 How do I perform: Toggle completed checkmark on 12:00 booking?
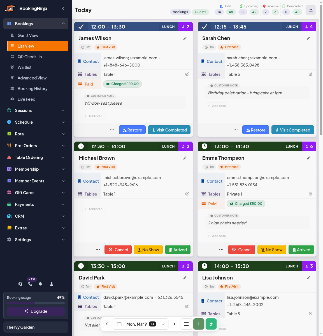81,27
